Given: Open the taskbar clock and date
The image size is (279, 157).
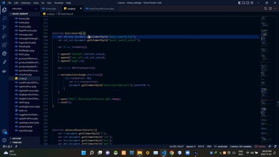Looking at the screenshot, I should point(266,153).
